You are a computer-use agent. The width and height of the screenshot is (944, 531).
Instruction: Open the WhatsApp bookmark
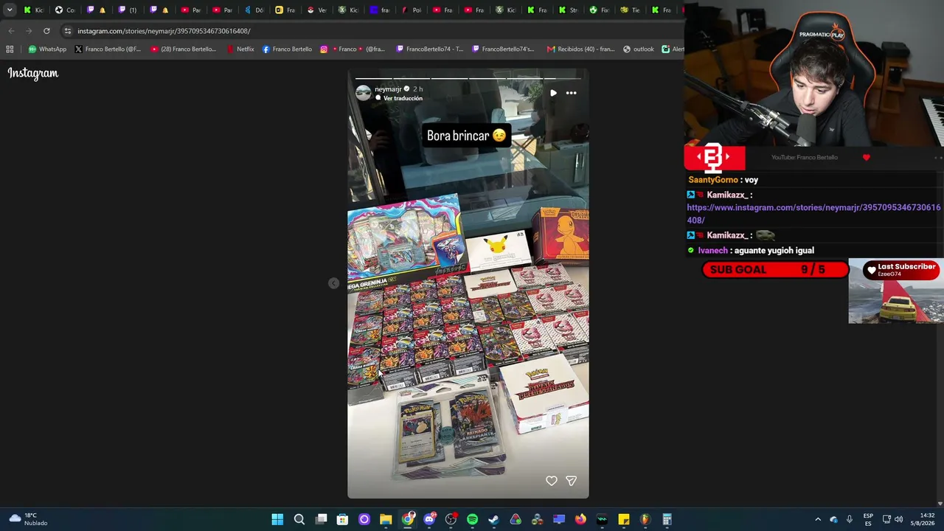point(47,49)
